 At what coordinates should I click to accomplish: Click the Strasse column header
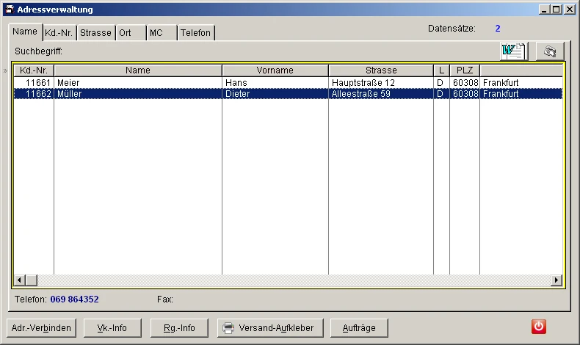point(381,70)
